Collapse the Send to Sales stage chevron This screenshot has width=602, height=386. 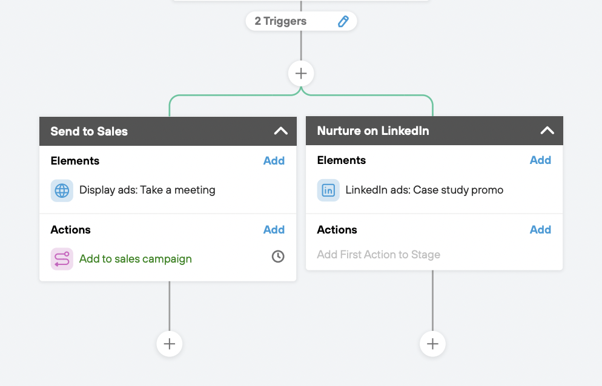tap(280, 131)
